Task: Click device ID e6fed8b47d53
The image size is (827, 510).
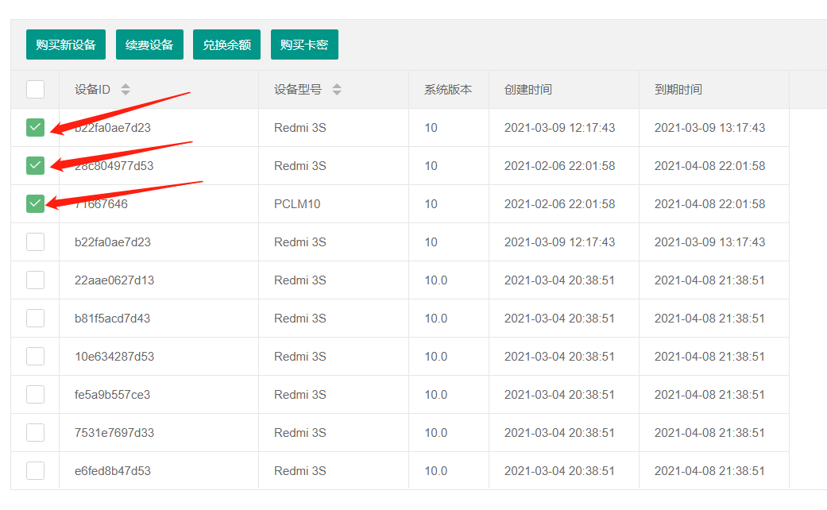Action: (x=113, y=470)
